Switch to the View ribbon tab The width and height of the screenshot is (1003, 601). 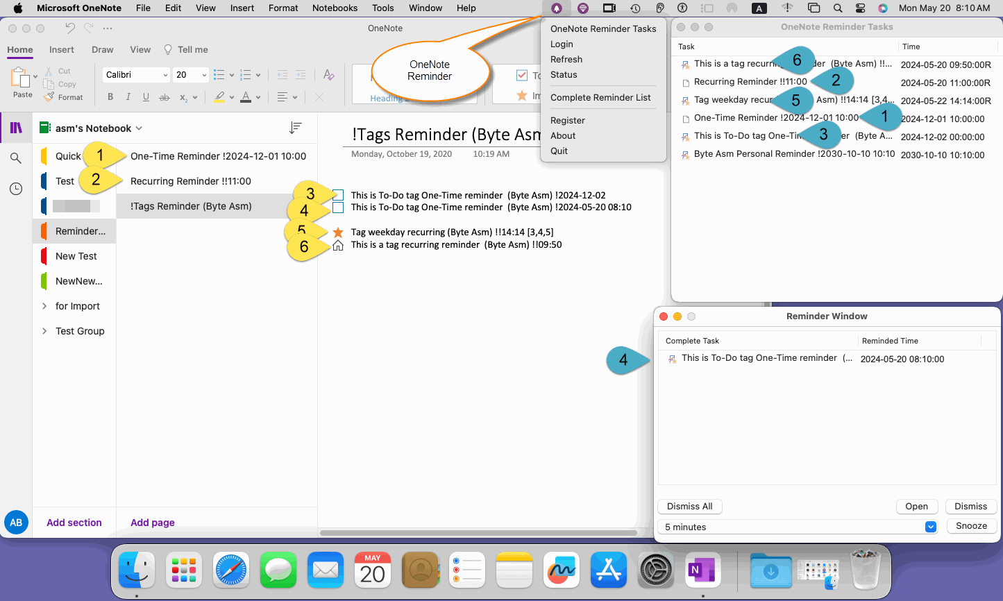[140, 50]
